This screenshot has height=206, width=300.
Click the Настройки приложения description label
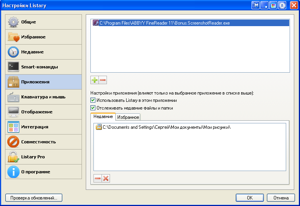172,93
